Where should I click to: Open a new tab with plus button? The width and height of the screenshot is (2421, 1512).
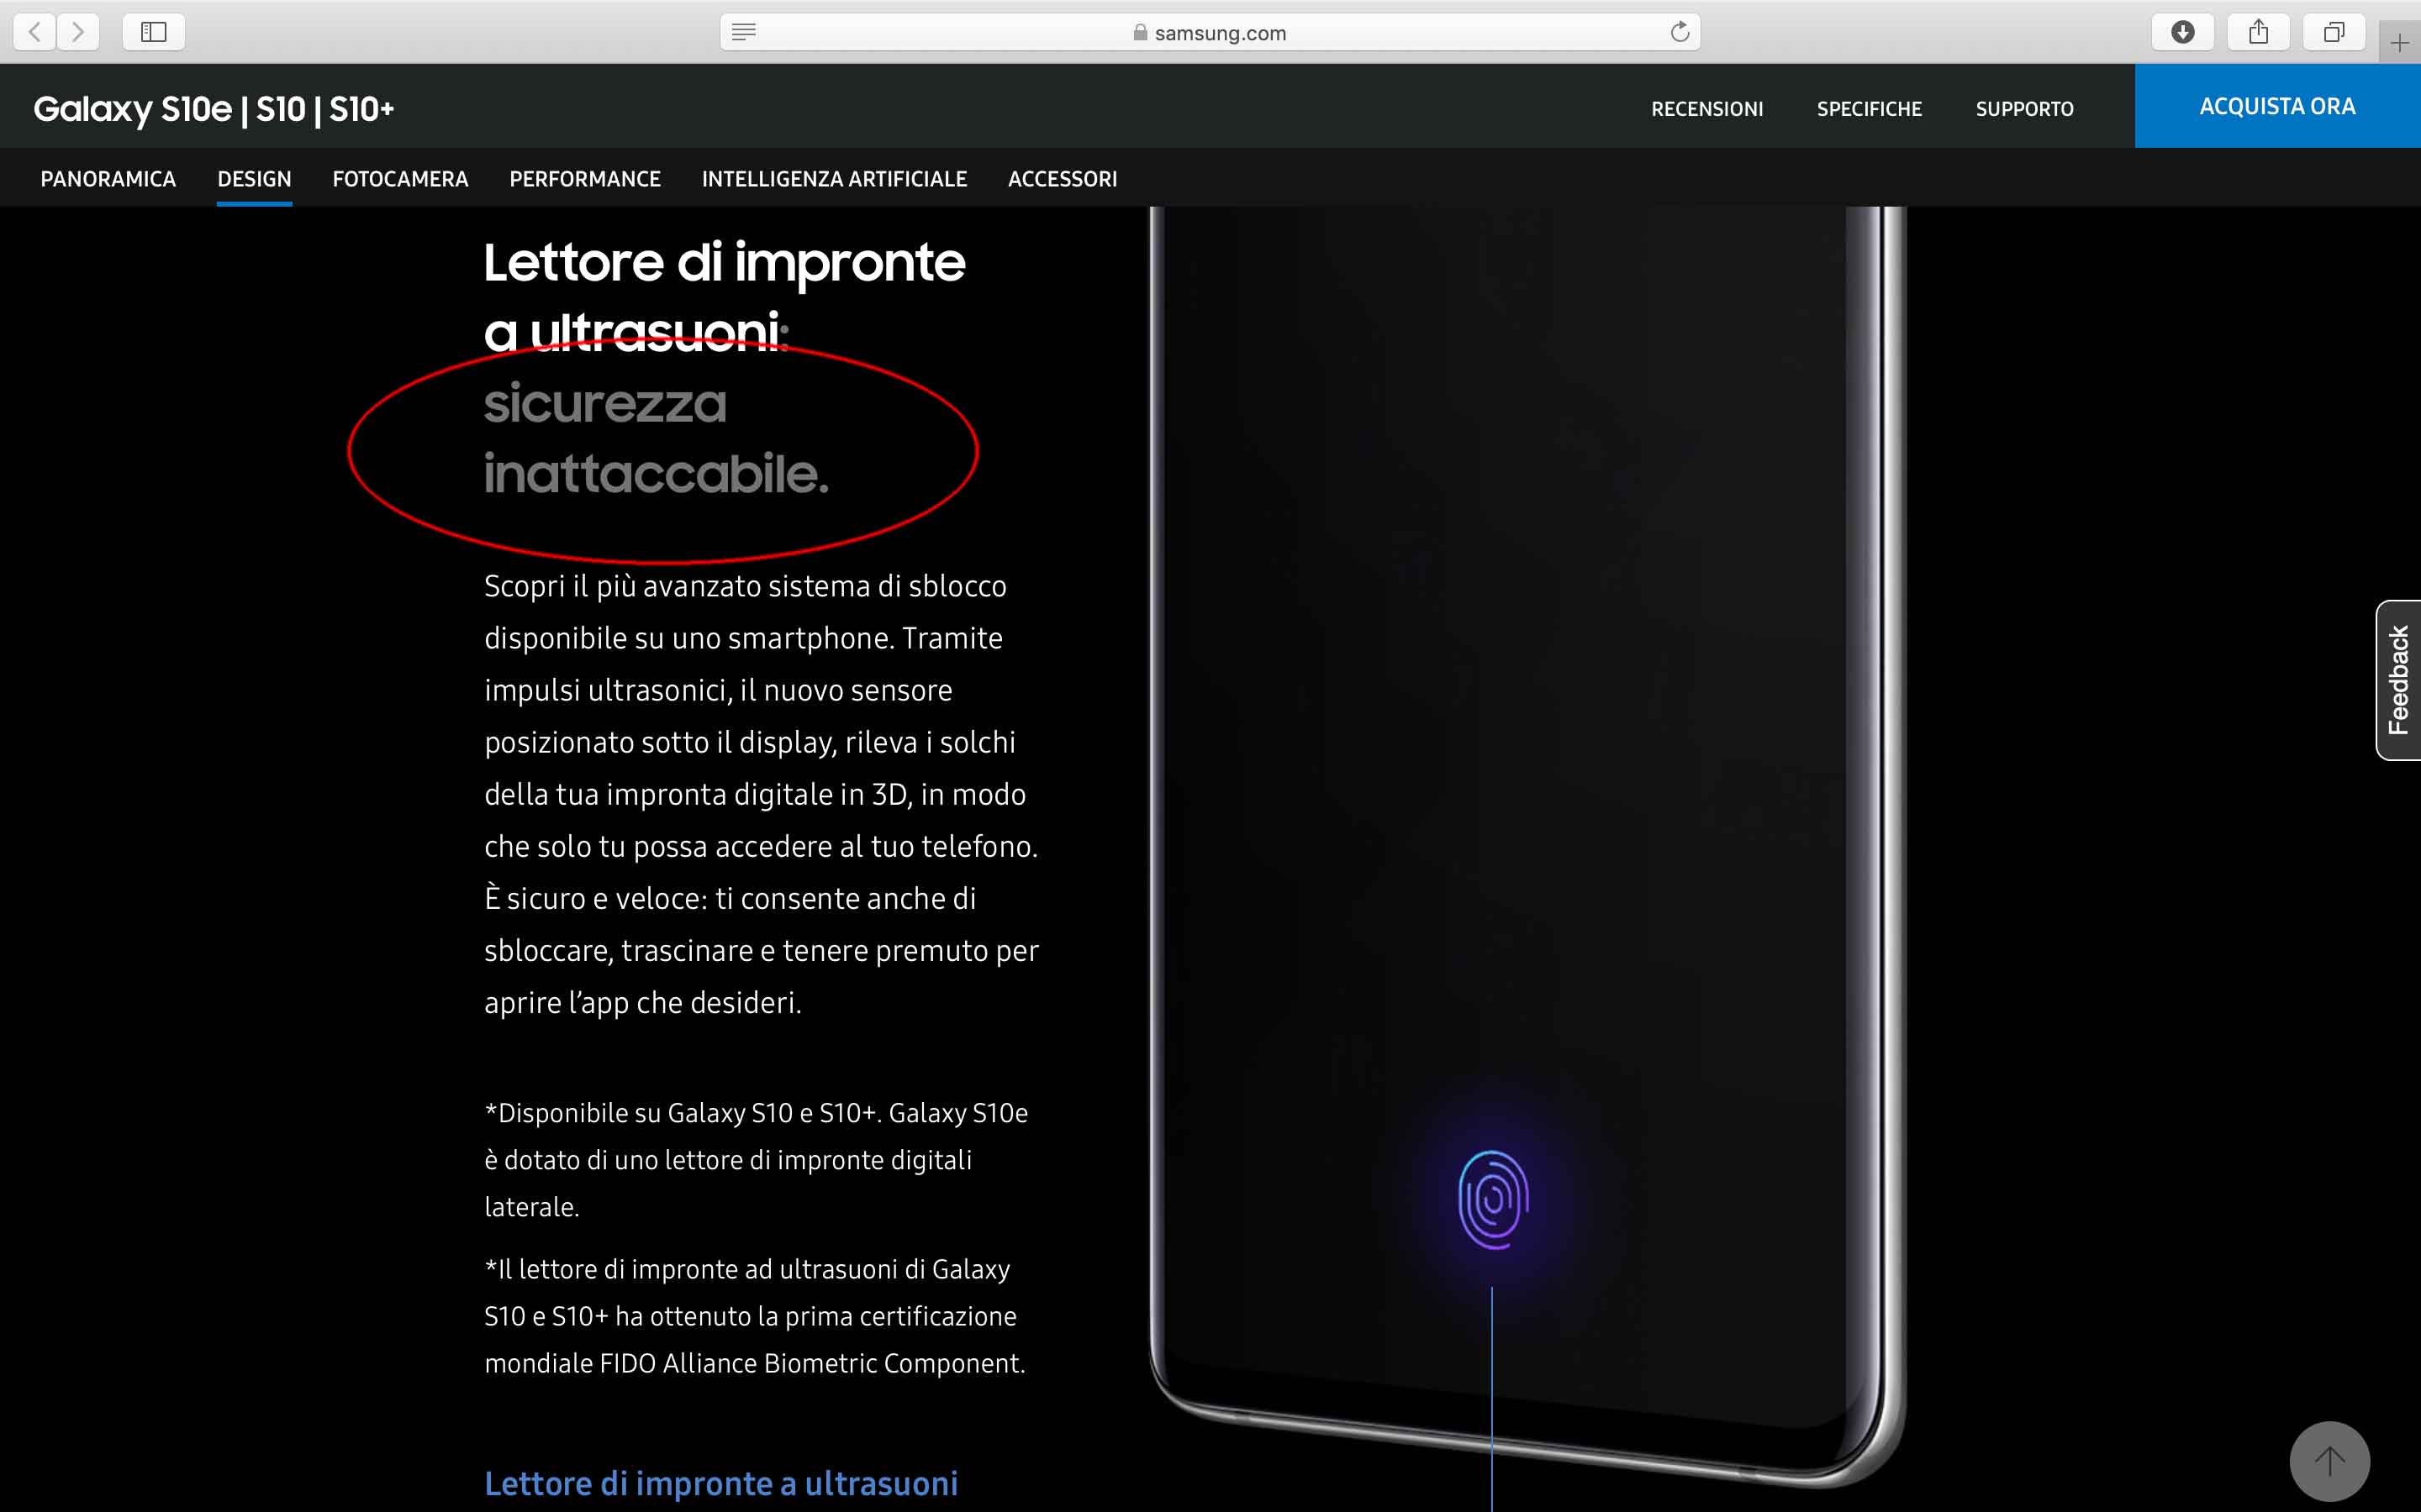2399,43
